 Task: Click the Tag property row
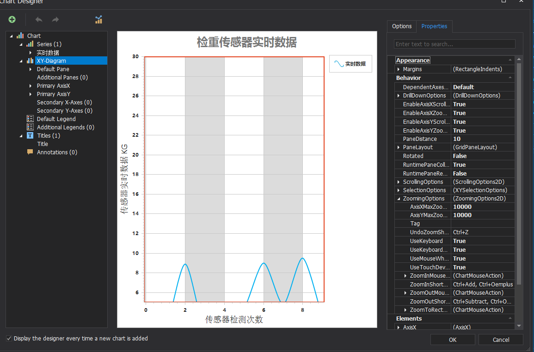click(x=454, y=224)
